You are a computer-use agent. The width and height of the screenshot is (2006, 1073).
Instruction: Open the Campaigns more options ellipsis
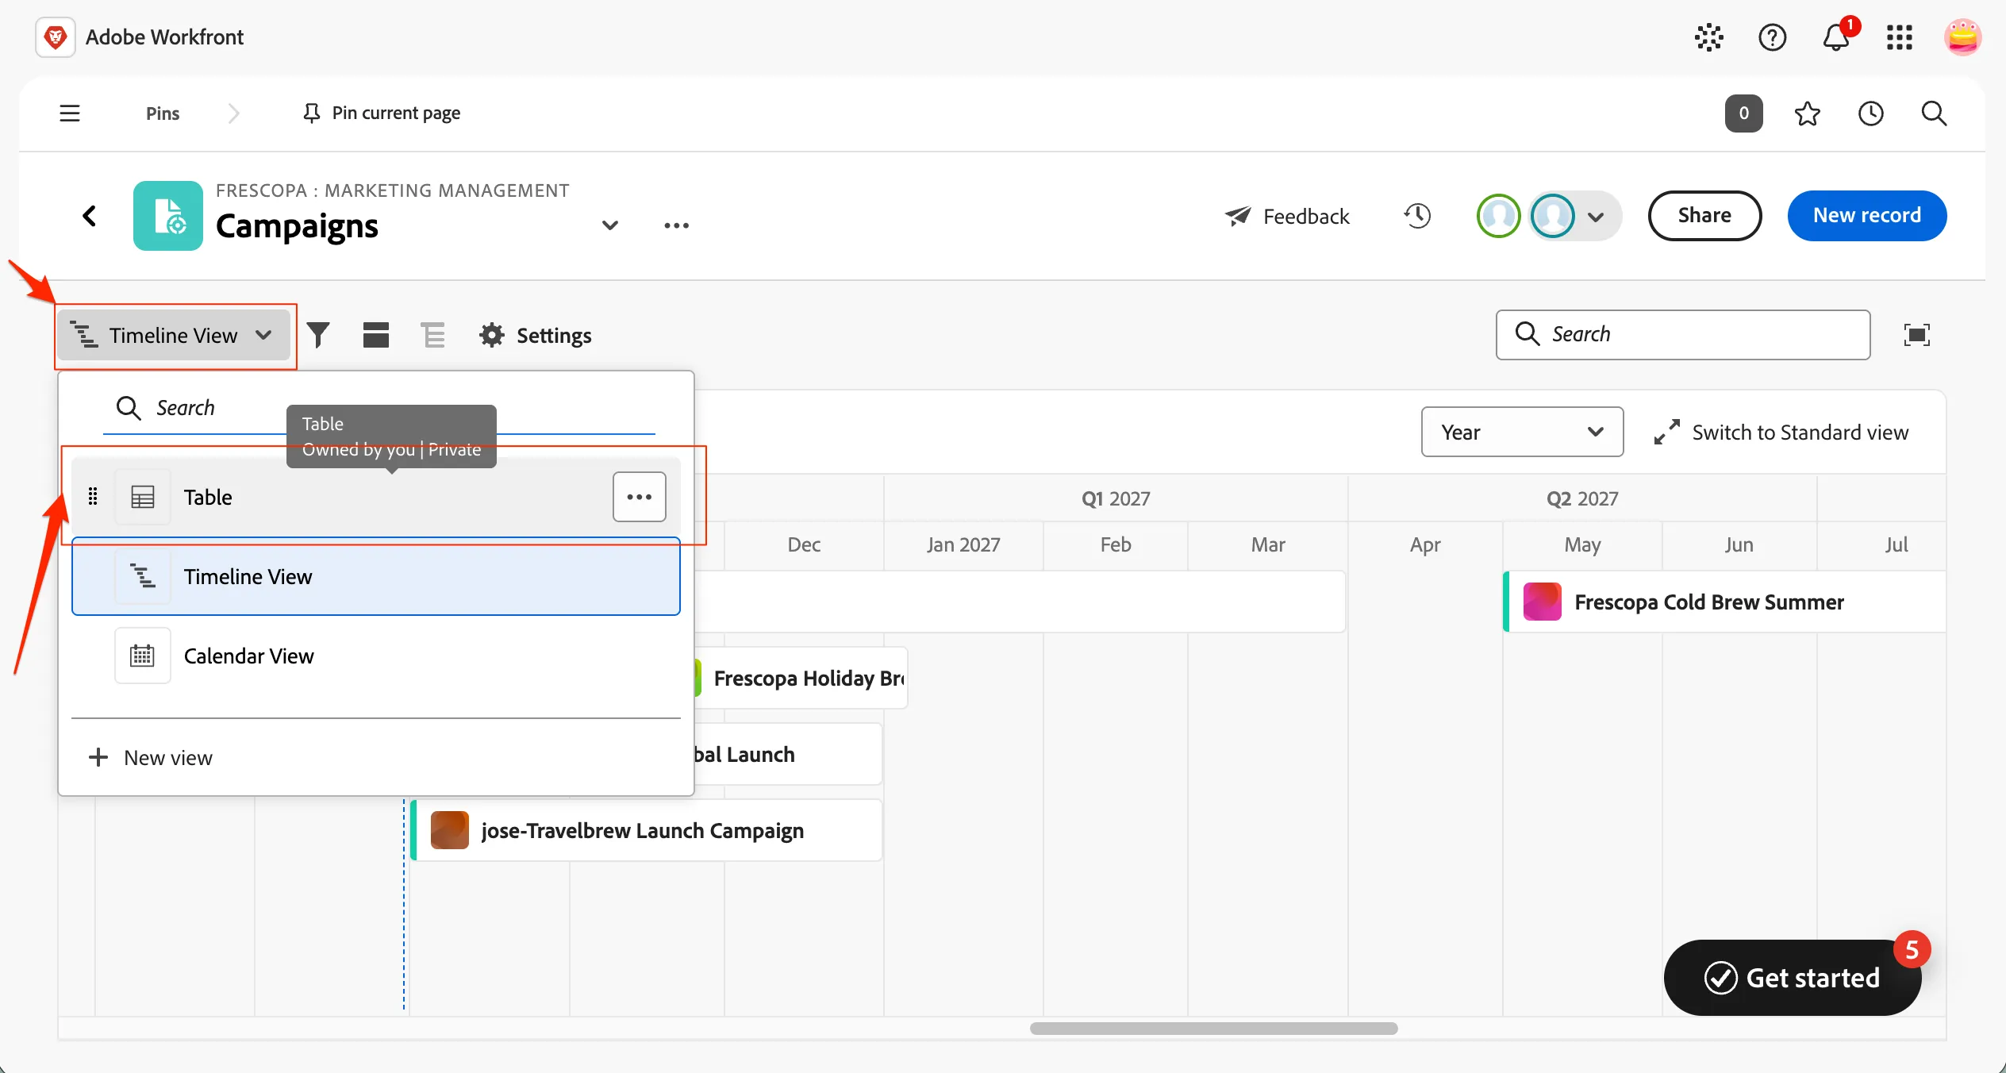pyautogui.click(x=676, y=225)
